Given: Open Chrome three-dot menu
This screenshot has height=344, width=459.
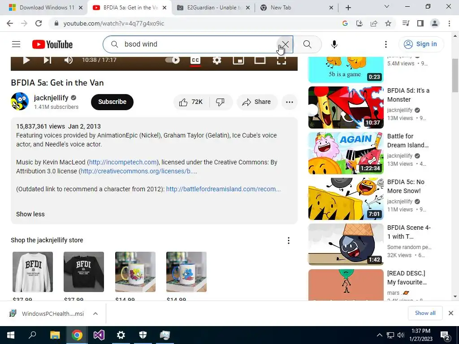Looking at the screenshot, I should pyautogui.click(x=449, y=23).
